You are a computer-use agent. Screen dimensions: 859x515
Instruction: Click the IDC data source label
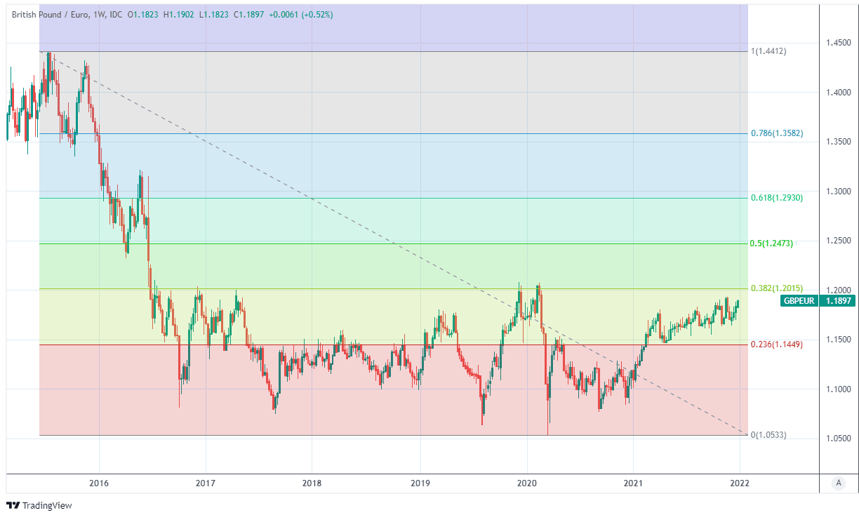pyautogui.click(x=116, y=13)
